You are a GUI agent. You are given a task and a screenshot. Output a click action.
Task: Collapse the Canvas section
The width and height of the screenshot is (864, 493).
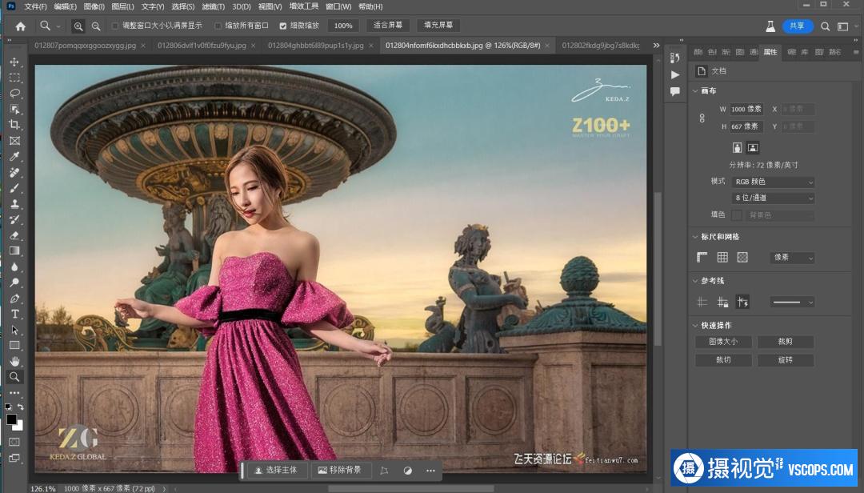(x=695, y=91)
